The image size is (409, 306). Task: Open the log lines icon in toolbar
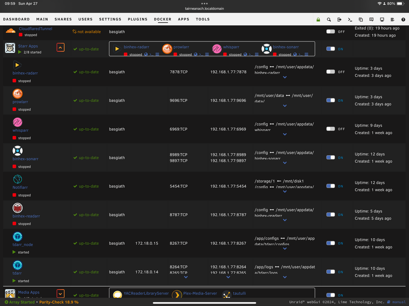coord(392,20)
